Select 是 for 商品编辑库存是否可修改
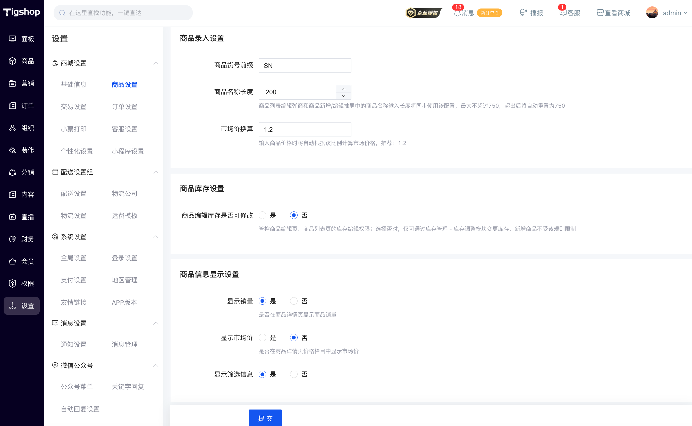The height and width of the screenshot is (426, 692). [262, 215]
